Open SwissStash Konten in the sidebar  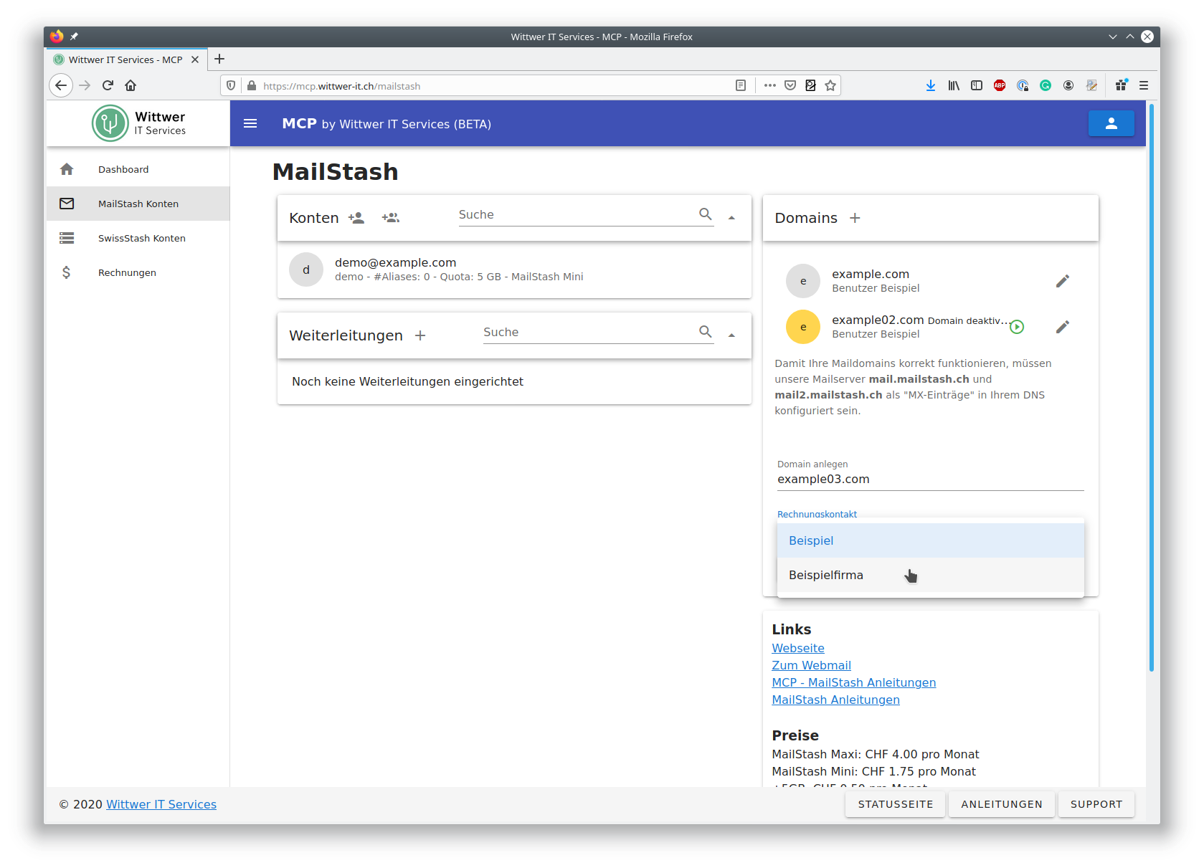click(138, 238)
